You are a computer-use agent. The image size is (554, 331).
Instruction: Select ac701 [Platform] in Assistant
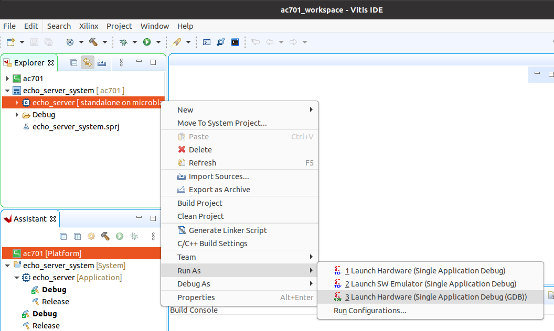point(82,253)
